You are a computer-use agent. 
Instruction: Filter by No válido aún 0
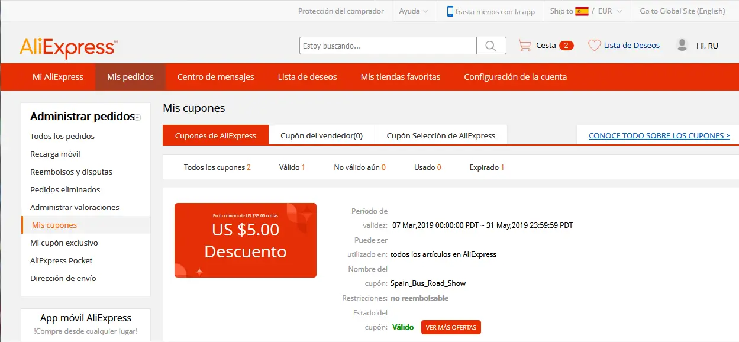click(360, 167)
